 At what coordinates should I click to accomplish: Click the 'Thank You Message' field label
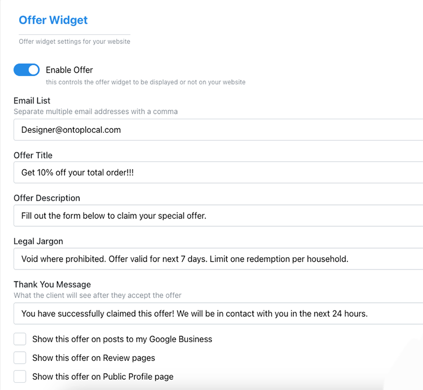[x=52, y=284]
